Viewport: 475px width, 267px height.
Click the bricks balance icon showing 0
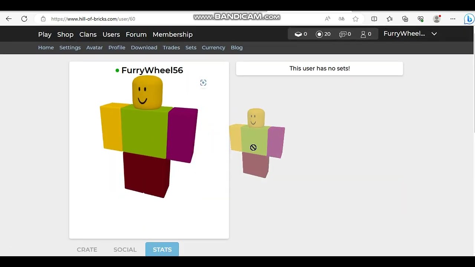click(x=301, y=34)
